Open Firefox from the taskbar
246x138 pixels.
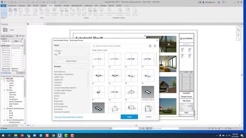(x=22, y=135)
